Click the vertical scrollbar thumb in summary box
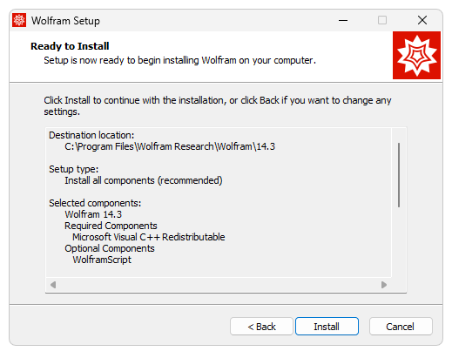The image size is (452, 358). click(x=399, y=175)
